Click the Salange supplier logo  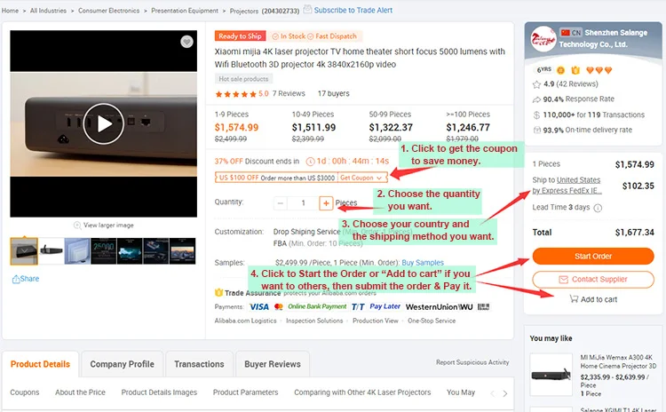tap(543, 39)
